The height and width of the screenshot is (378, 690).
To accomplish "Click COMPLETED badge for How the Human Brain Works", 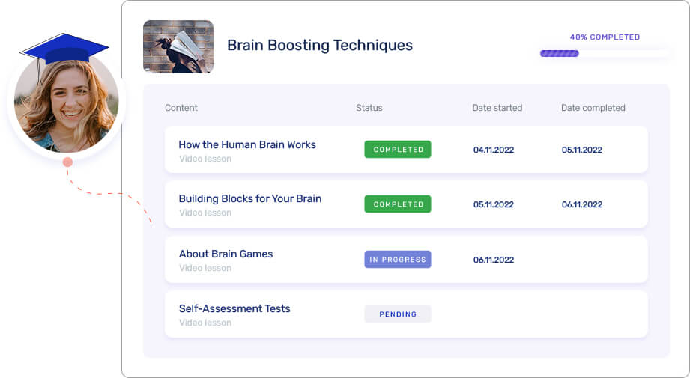I will 398,150.
